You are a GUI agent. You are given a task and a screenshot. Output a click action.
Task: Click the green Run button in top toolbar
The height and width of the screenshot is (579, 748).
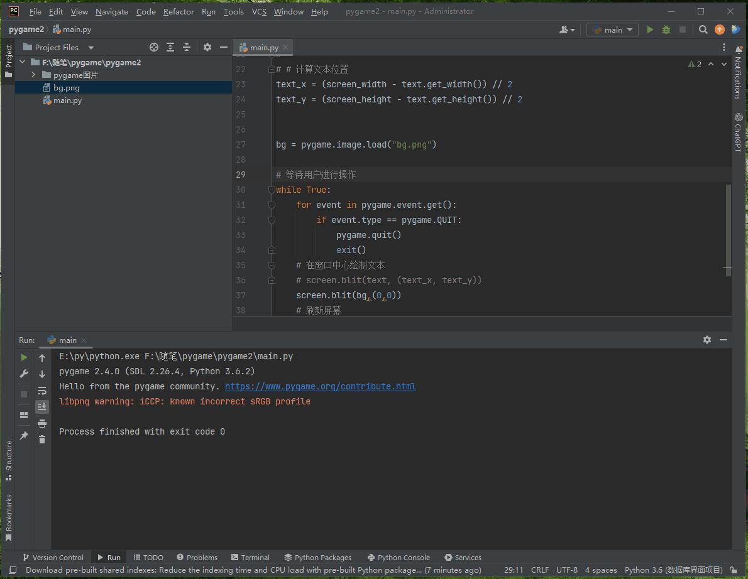pos(650,30)
